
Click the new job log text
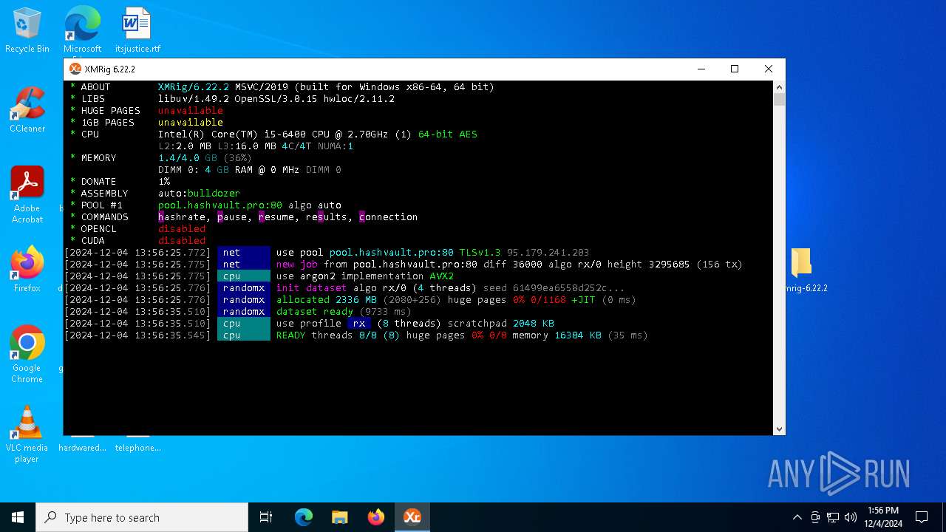[x=297, y=265]
